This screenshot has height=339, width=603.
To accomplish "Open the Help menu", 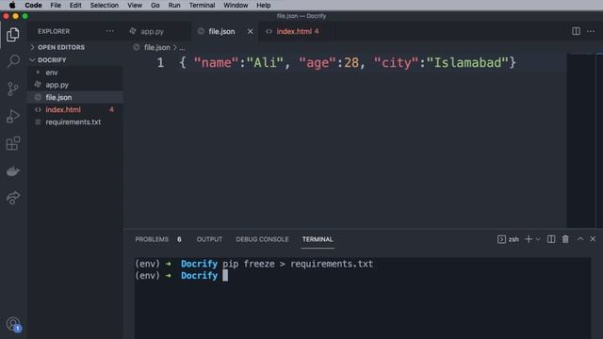I will click(x=264, y=6).
